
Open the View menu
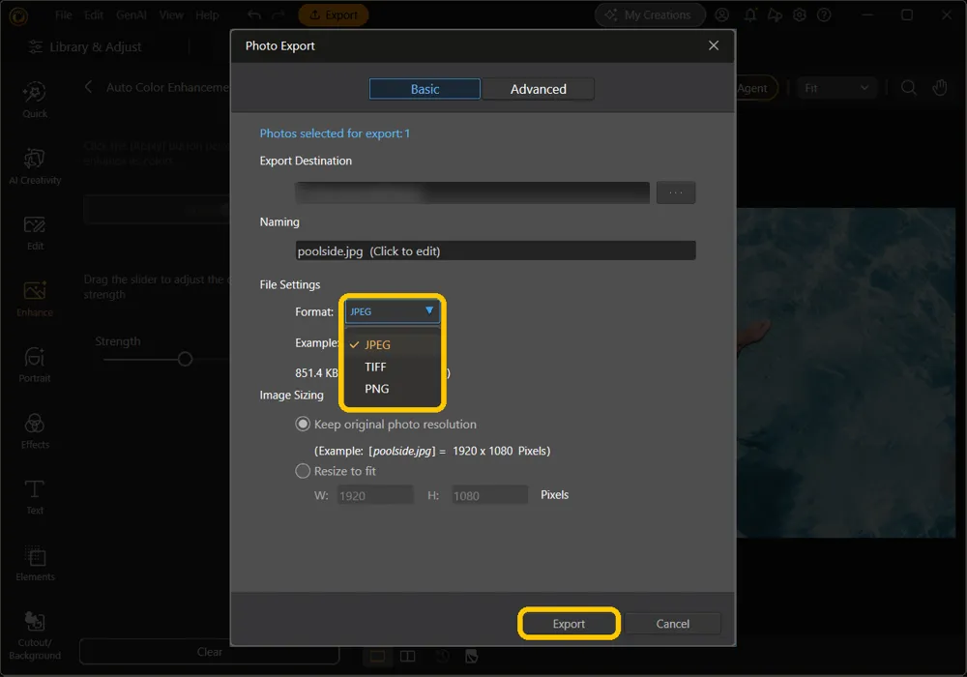[171, 15]
